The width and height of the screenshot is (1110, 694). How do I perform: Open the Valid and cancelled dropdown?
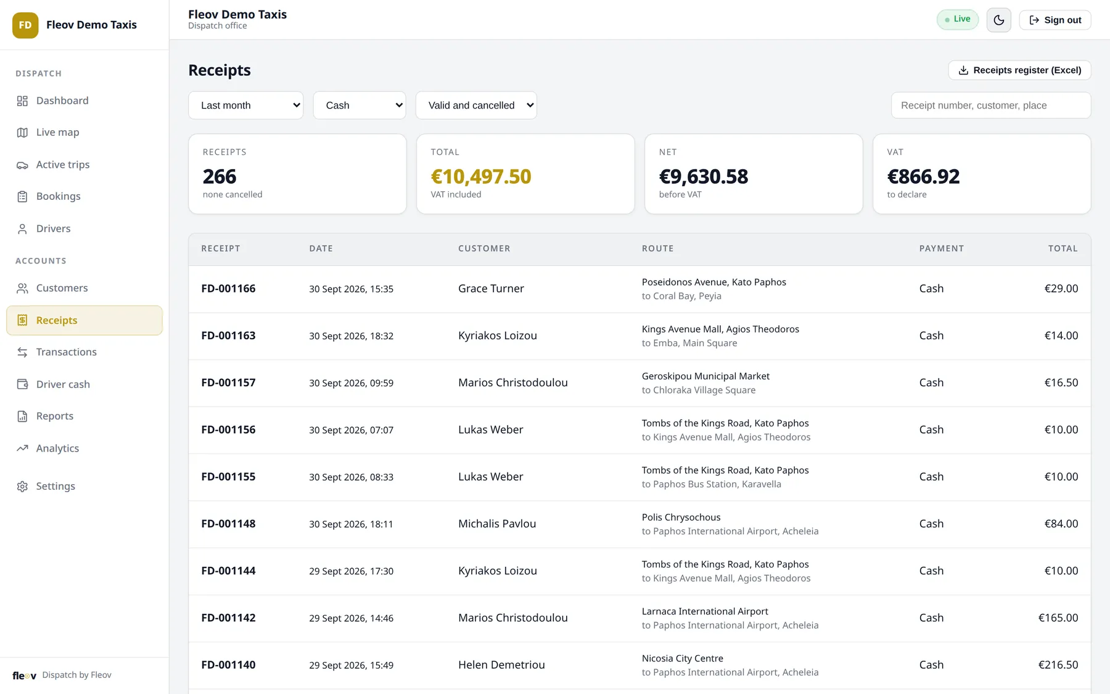[x=476, y=105]
